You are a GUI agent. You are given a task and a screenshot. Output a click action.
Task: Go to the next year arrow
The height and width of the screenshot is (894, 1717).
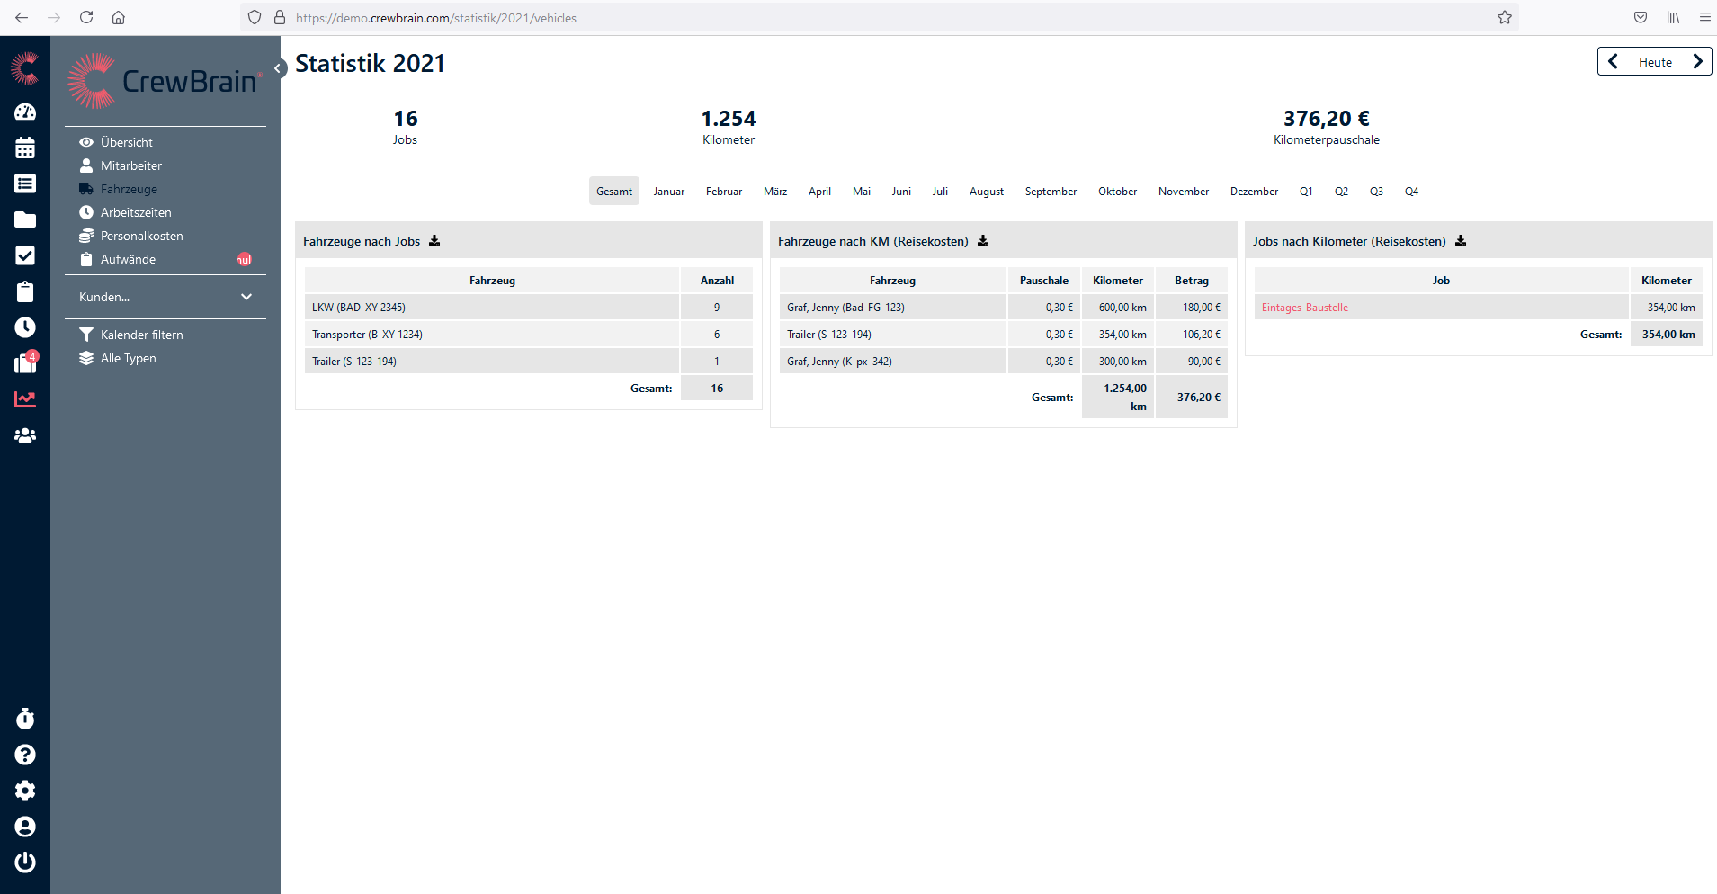(x=1697, y=62)
